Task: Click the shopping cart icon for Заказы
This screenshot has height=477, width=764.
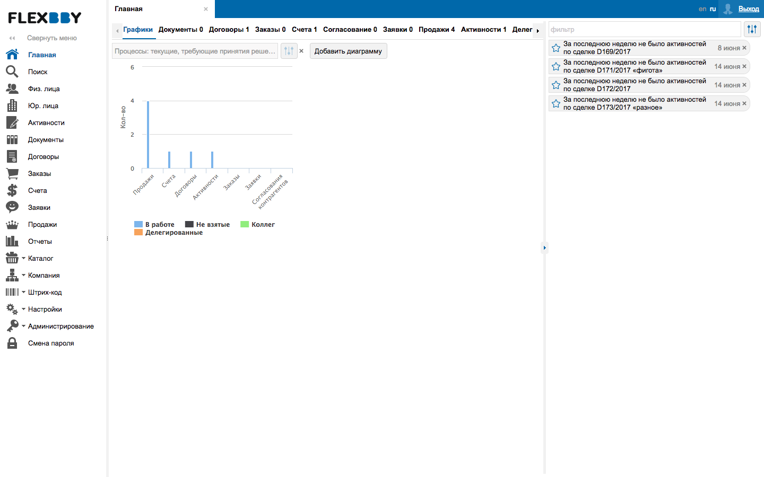Action: (x=12, y=173)
